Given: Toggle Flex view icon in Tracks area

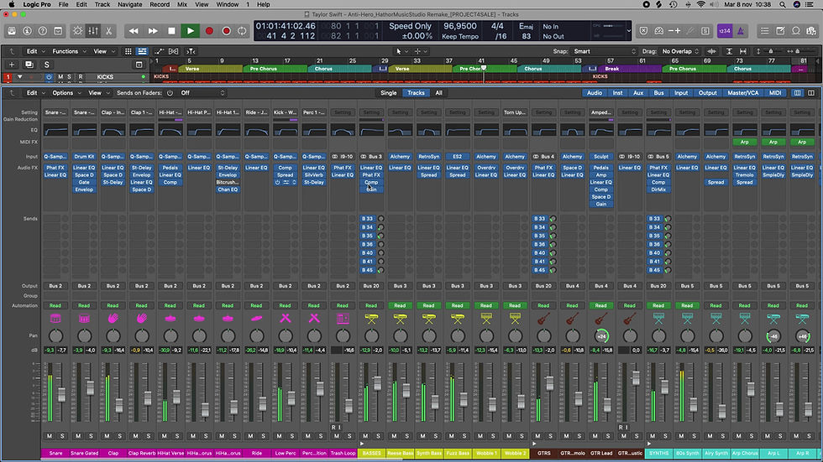Looking at the screenshot, I should [174, 51].
